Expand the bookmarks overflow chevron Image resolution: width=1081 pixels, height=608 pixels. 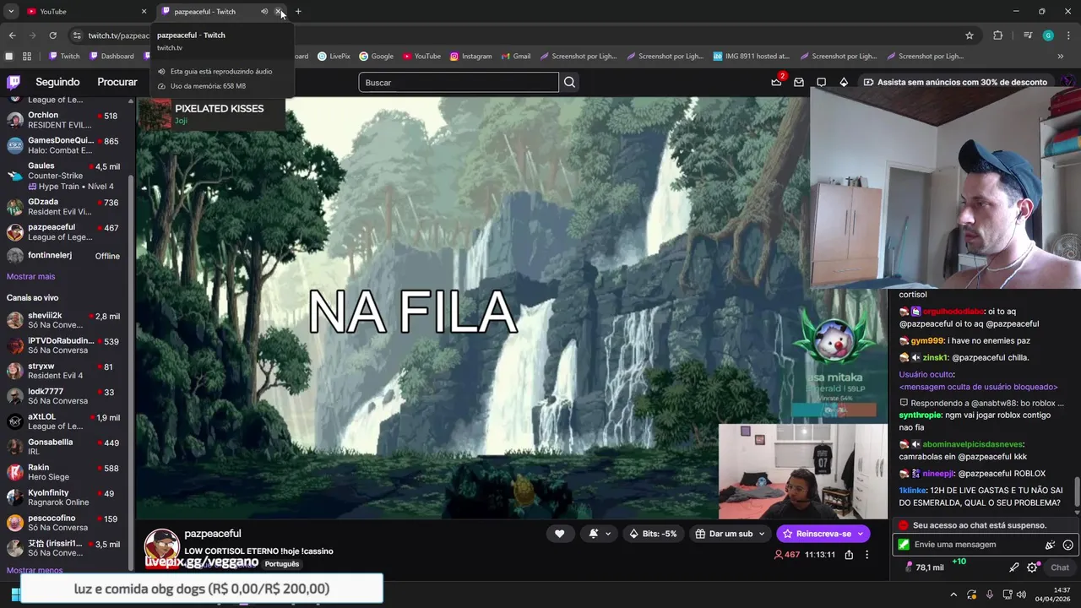click(x=1061, y=56)
